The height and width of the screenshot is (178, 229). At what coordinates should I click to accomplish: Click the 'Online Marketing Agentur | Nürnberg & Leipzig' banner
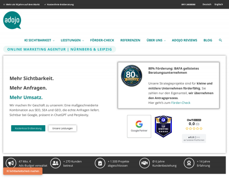[60, 49]
